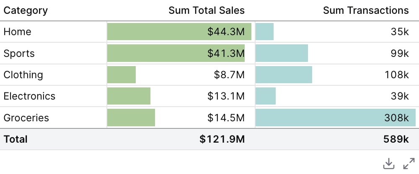Click the $121.9M total sales cell
Viewport: 419px width, 174px height.
pos(222,139)
